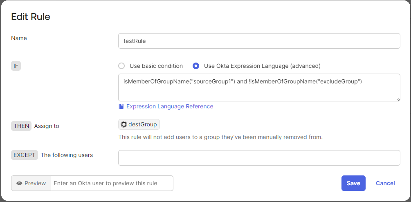
Task: Click the eye icon on Preview
Action: pyautogui.click(x=19, y=183)
